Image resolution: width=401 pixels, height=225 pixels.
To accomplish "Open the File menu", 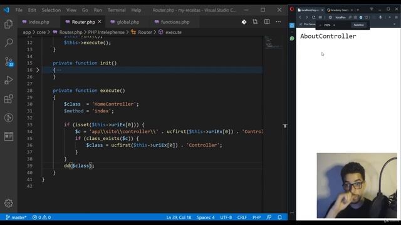I will point(19,10).
